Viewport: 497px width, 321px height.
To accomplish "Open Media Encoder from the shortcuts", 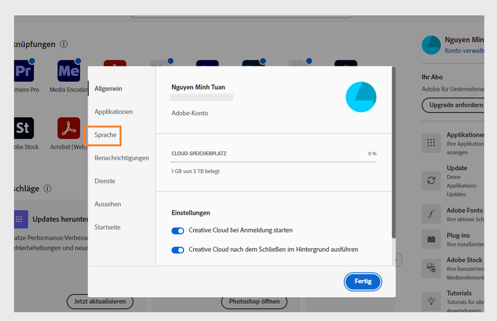I will coord(68,71).
